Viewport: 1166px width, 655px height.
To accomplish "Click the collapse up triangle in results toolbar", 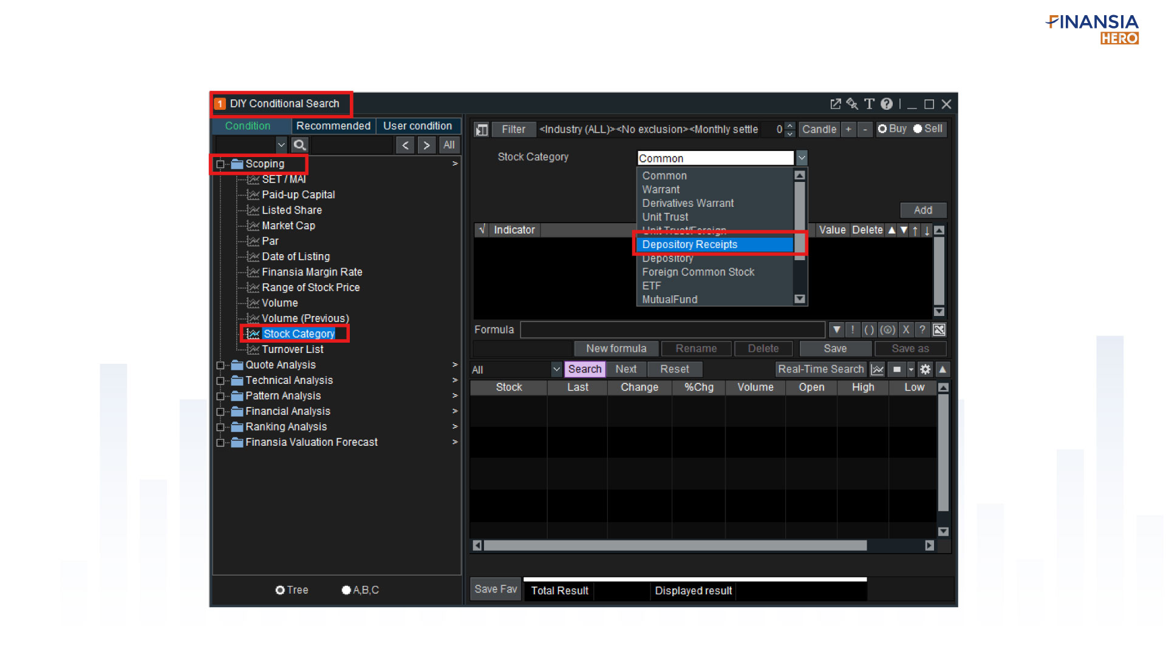I will (x=943, y=369).
